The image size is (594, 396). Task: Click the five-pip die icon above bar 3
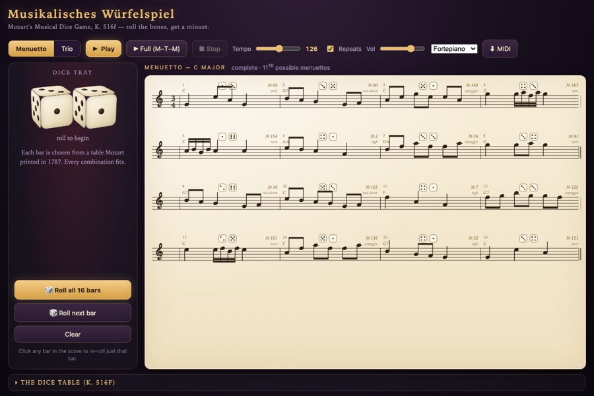[423, 86]
